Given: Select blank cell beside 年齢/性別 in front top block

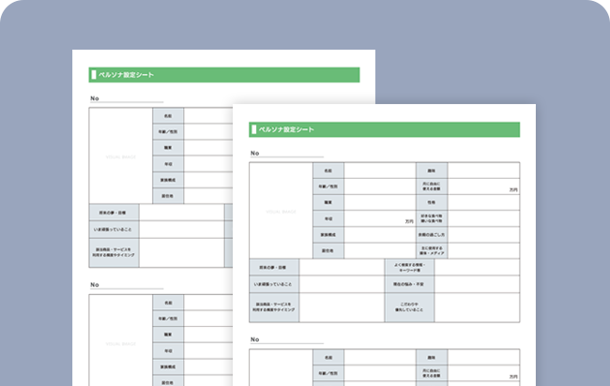Looking at the screenshot, I should 380,186.
